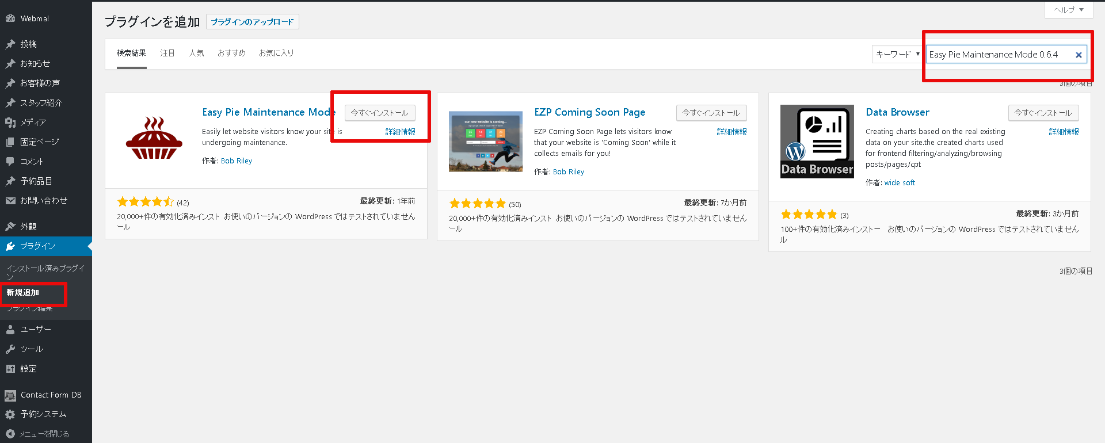The image size is (1105, 443).
Task: Select 新規追加 in plugin submenu
Action: (x=23, y=293)
